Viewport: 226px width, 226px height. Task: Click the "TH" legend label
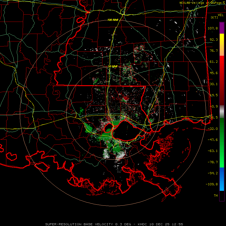(x=216, y=196)
